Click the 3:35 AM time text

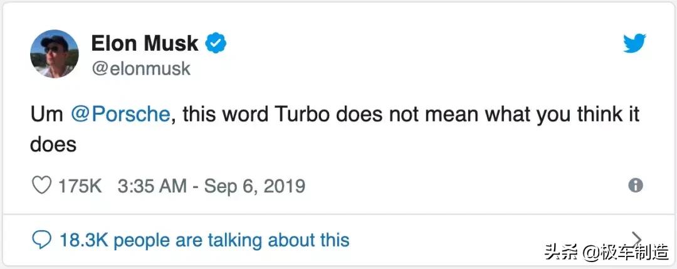pyautogui.click(x=152, y=186)
